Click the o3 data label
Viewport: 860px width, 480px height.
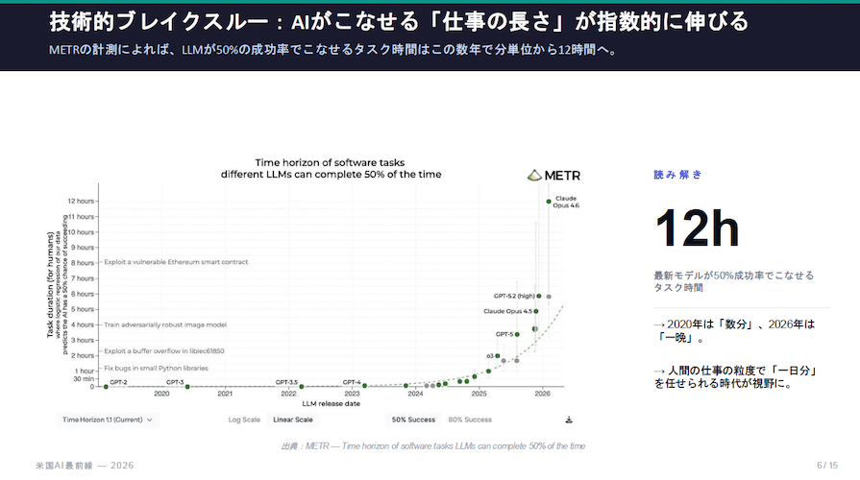490,356
